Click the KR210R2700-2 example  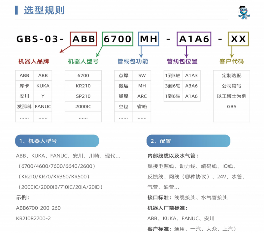[33, 218]
